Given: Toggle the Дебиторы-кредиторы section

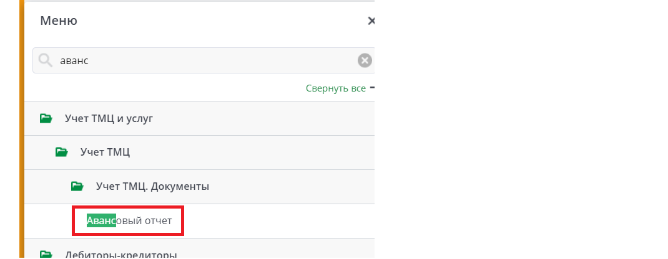Looking at the screenshot, I should (x=121, y=254).
